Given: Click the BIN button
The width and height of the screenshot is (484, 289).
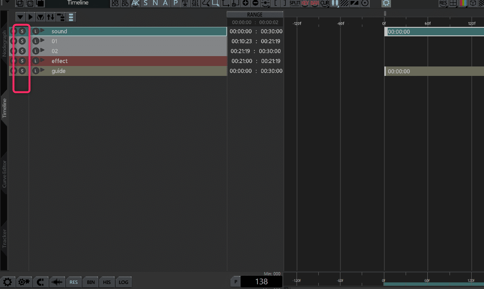Looking at the screenshot, I should tap(91, 282).
